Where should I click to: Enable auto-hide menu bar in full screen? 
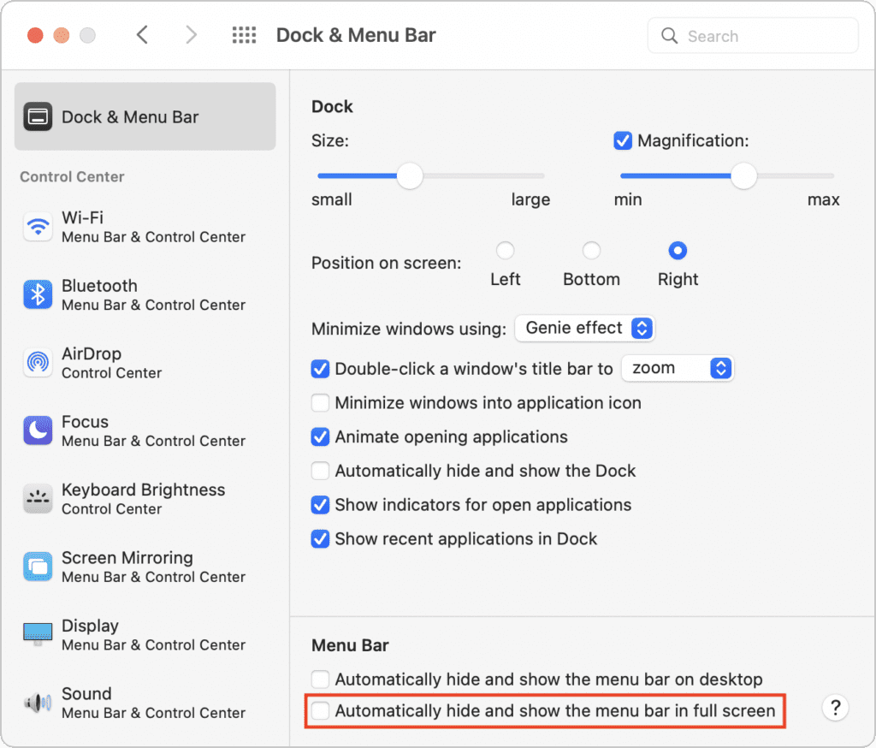click(321, 710)
